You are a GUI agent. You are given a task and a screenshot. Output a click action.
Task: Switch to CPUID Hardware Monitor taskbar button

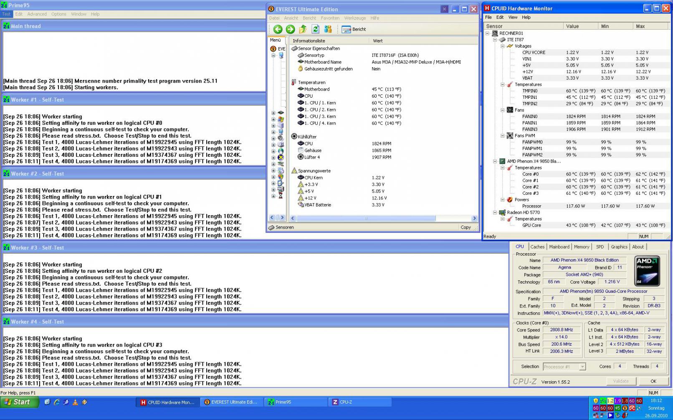[167, 402]
